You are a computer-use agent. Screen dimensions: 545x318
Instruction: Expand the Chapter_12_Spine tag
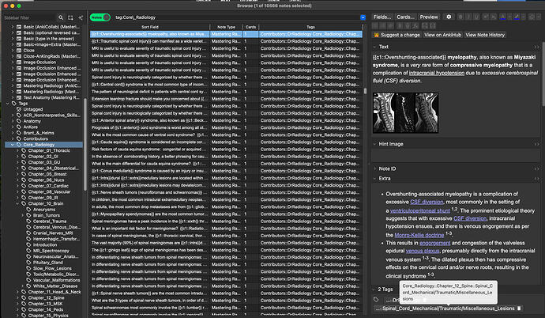point(17,297)
